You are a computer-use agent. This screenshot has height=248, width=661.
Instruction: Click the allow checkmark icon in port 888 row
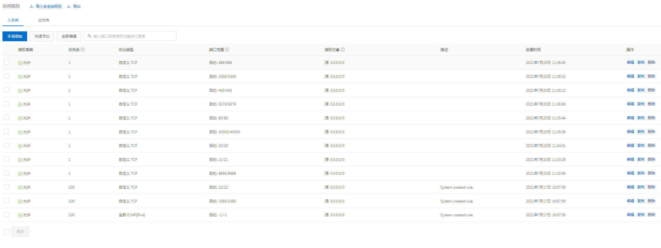tap(20, 63)
